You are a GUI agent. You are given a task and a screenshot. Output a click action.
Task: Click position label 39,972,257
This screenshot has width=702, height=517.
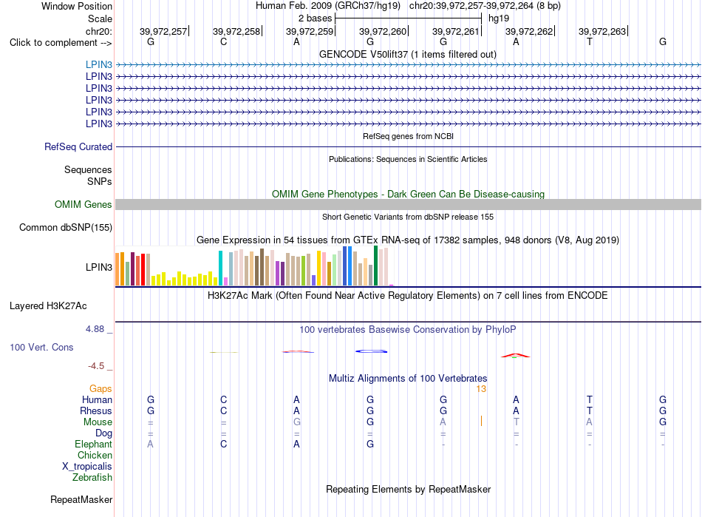point(163,31)
